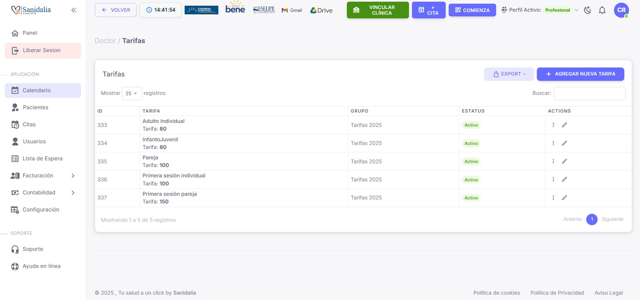Open the Psico Bene logo shortcut

[x=235, y=7]
